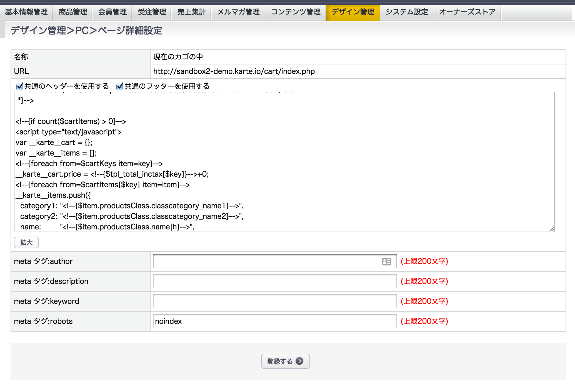Click the デザイン管理>PC>ページ詳細設定 heading
This screenshot has width=575, height=386.
[x=86, y=31]
